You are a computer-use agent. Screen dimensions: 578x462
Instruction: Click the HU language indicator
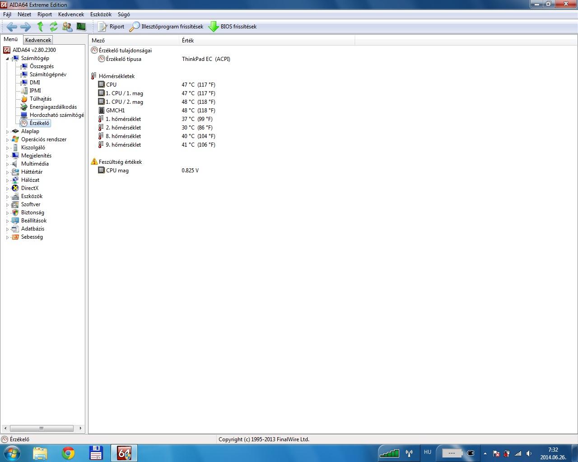point(428,452)
